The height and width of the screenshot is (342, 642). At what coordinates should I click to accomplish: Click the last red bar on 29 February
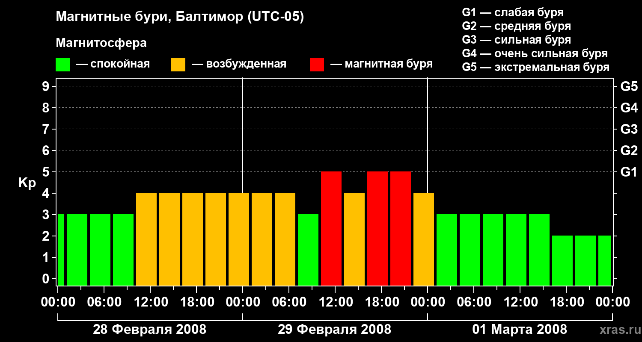tap(401, 228)
